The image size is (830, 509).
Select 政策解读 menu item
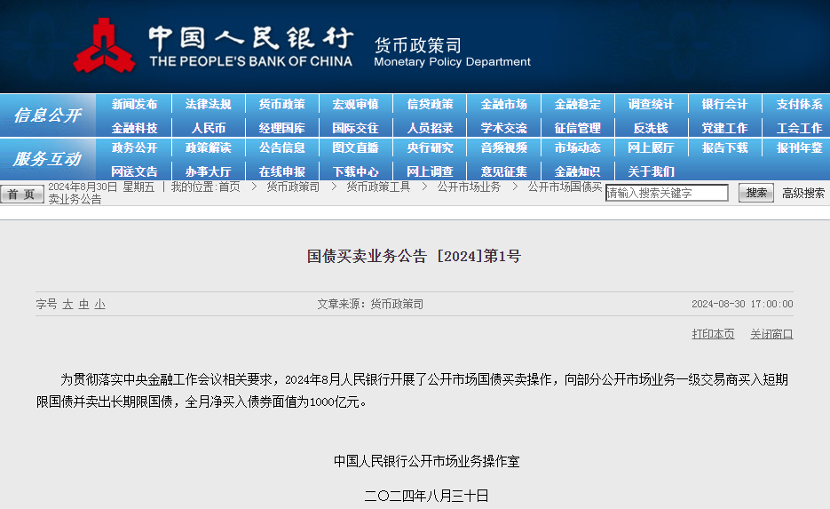tap(208, 147)
